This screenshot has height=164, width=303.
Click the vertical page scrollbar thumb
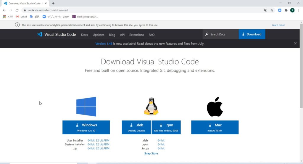click(x=301, y=66)
